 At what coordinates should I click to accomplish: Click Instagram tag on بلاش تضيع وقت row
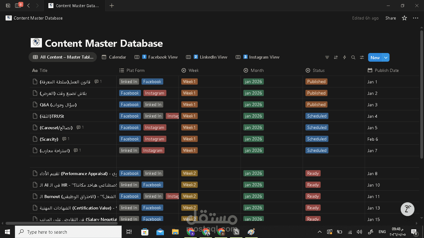155,93
